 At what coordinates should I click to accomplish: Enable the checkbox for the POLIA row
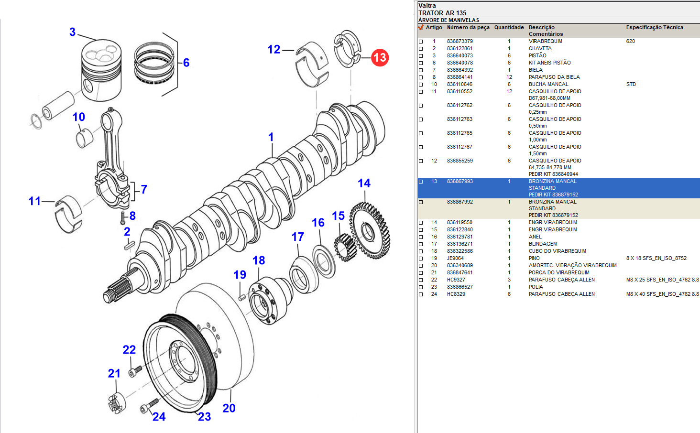coord(421,287)
